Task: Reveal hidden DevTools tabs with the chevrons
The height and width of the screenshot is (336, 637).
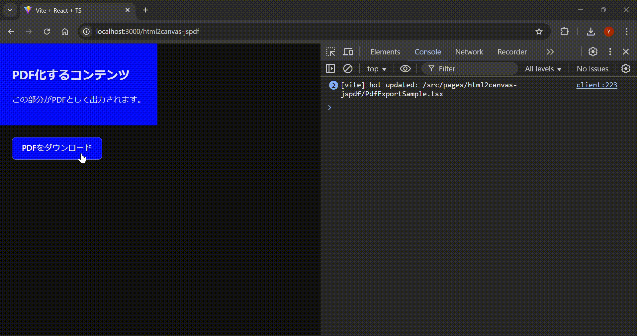Action: point(550,52)
